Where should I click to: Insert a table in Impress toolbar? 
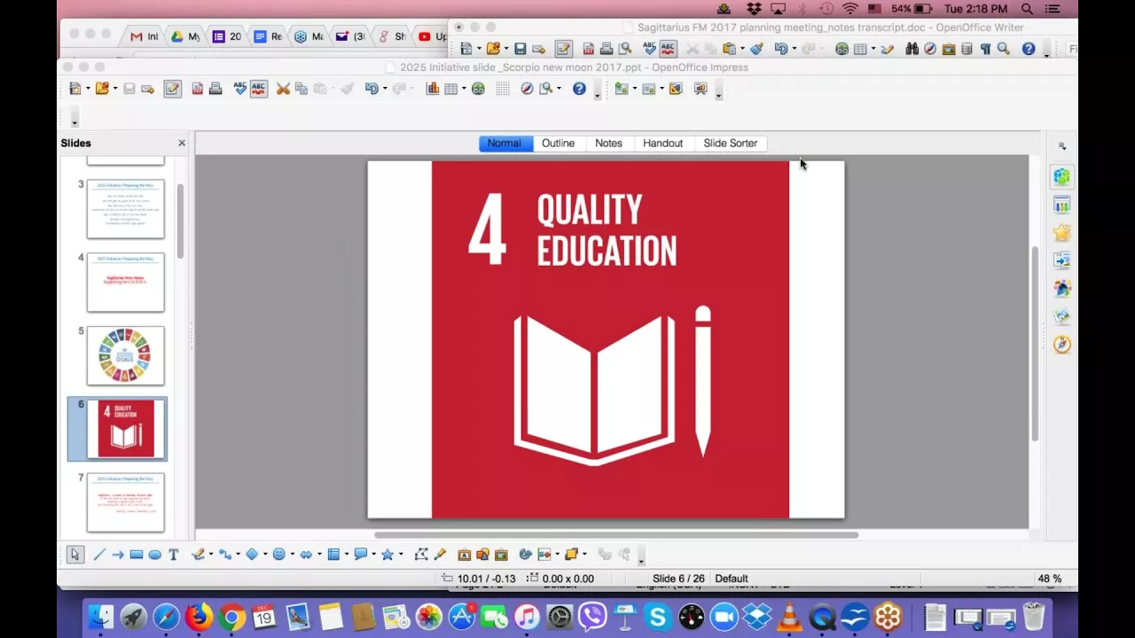[x=451, y=89]
